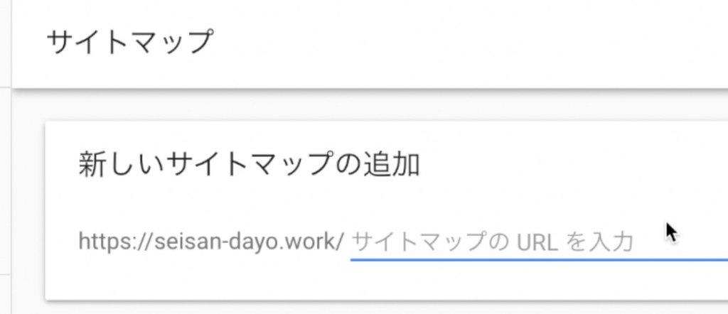
Task: Click empty space right of the card title
Action: pyautogui.click(x=569, y=165)
